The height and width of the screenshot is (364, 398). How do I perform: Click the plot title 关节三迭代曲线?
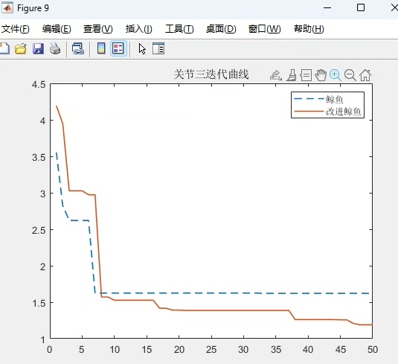click(211, 74)
